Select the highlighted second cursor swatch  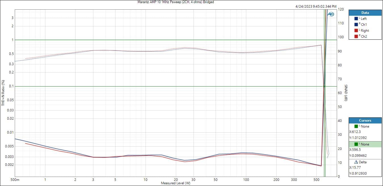[x=356, y=144]
